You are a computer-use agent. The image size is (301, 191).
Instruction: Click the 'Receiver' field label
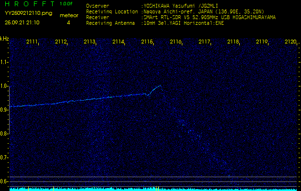98,18
